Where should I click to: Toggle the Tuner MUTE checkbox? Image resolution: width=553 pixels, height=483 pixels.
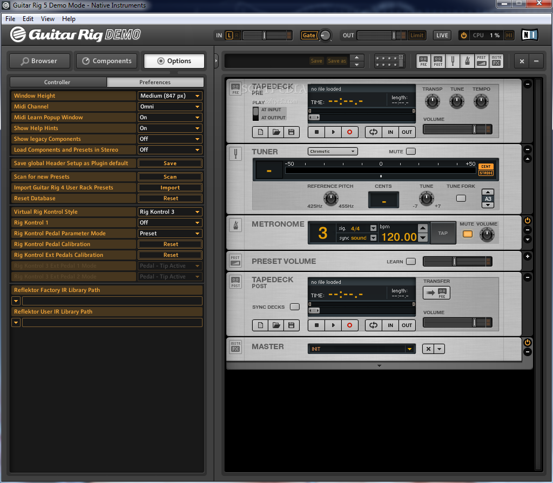(x=411, y=152)
